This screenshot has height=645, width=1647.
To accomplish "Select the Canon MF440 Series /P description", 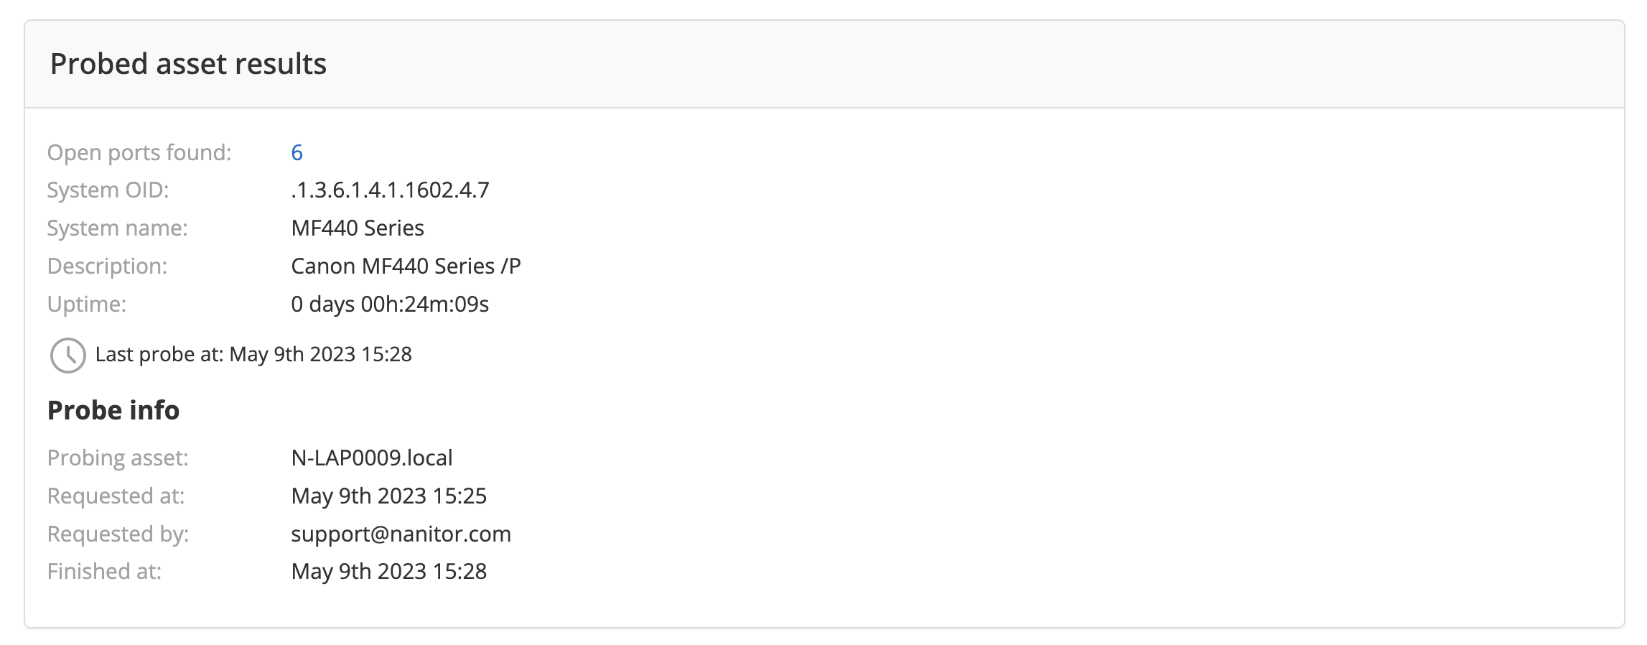I will [x=406, y=266].
